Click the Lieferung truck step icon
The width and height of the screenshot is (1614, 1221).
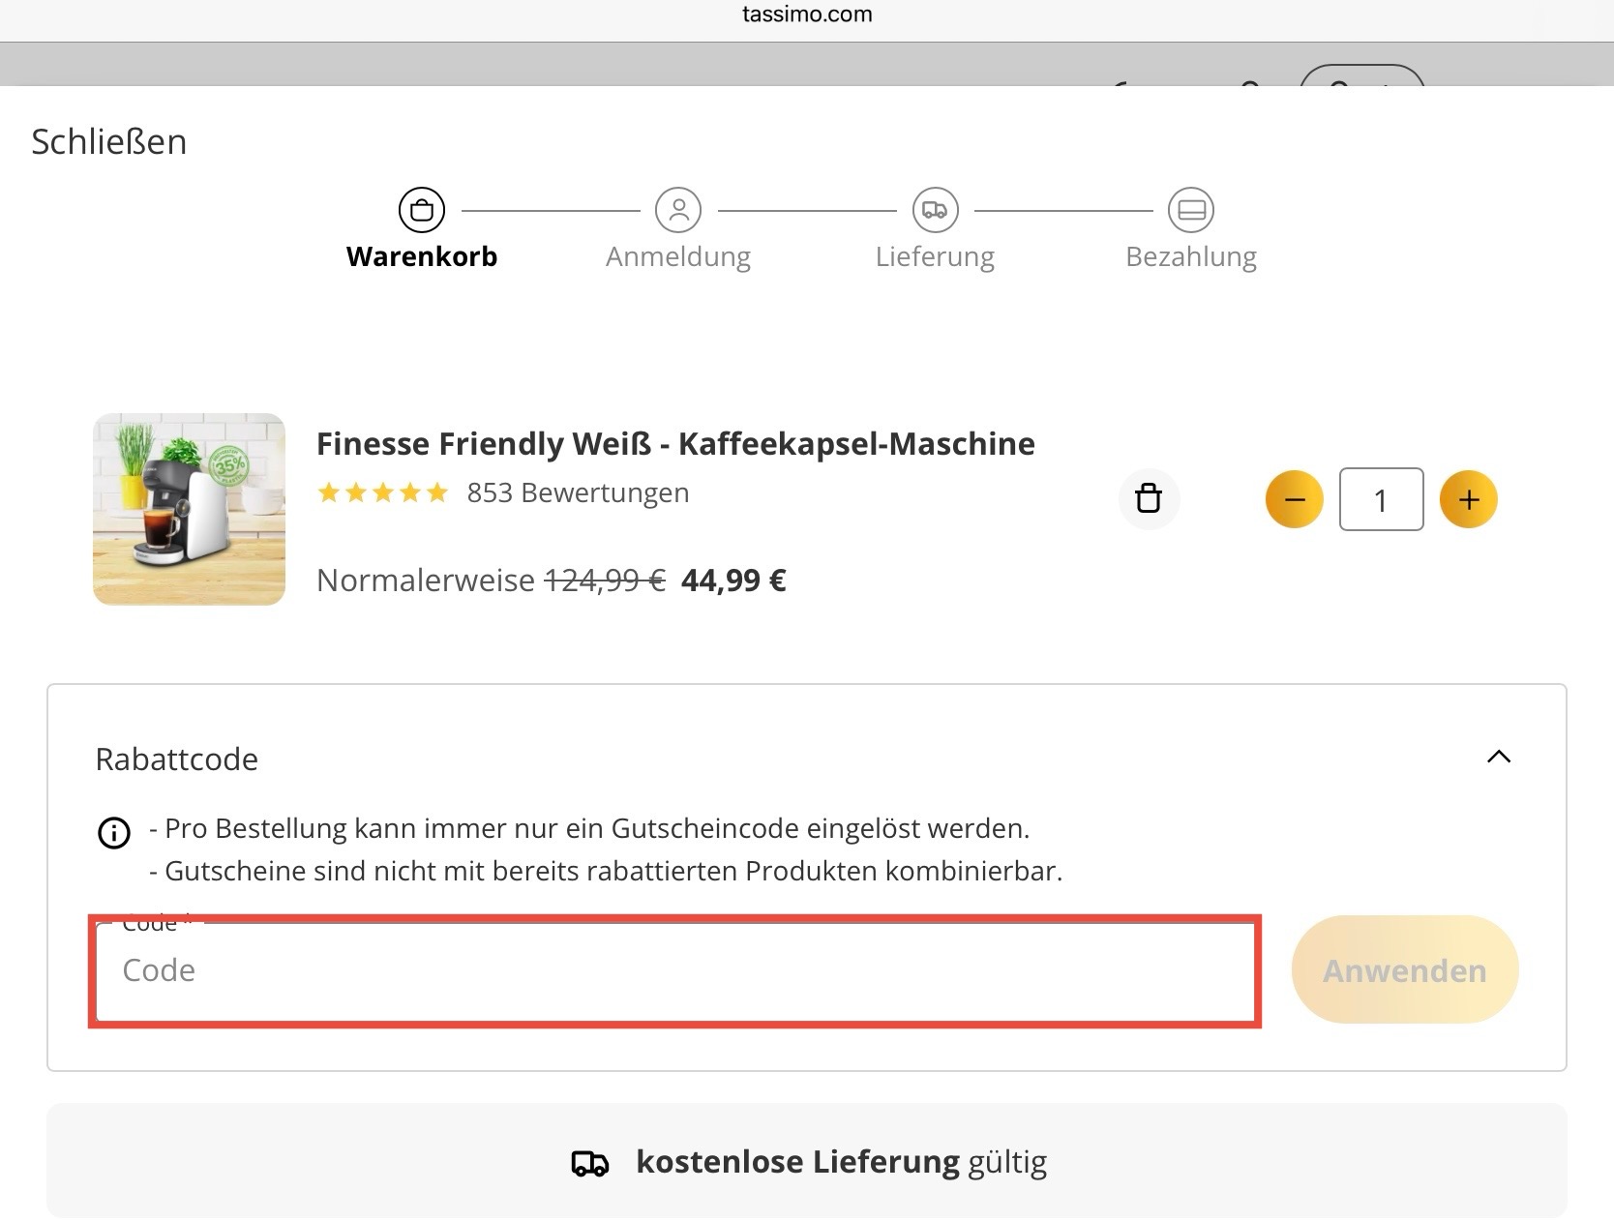935,210
